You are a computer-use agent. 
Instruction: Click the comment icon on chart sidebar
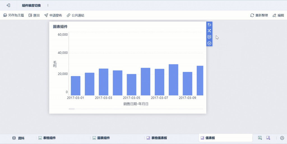[209, 37]
